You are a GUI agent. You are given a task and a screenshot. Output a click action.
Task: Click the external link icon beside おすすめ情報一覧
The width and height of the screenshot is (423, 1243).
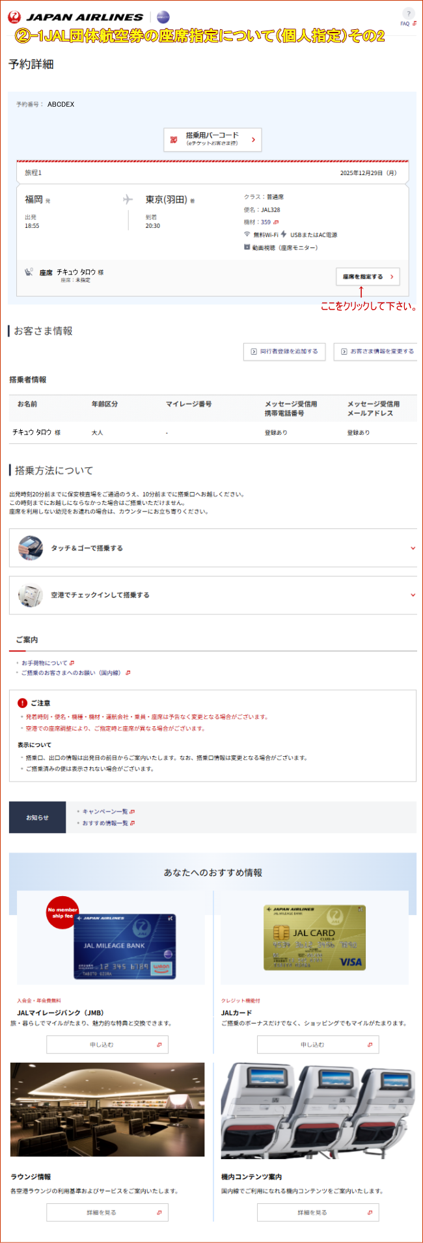tap(132, 824)
